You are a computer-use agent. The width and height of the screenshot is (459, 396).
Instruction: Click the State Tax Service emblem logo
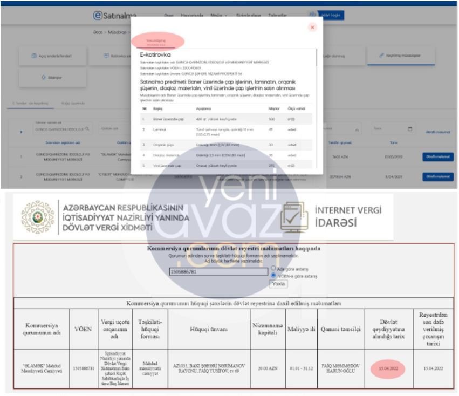pyautogui.click(x=37, y=217)
